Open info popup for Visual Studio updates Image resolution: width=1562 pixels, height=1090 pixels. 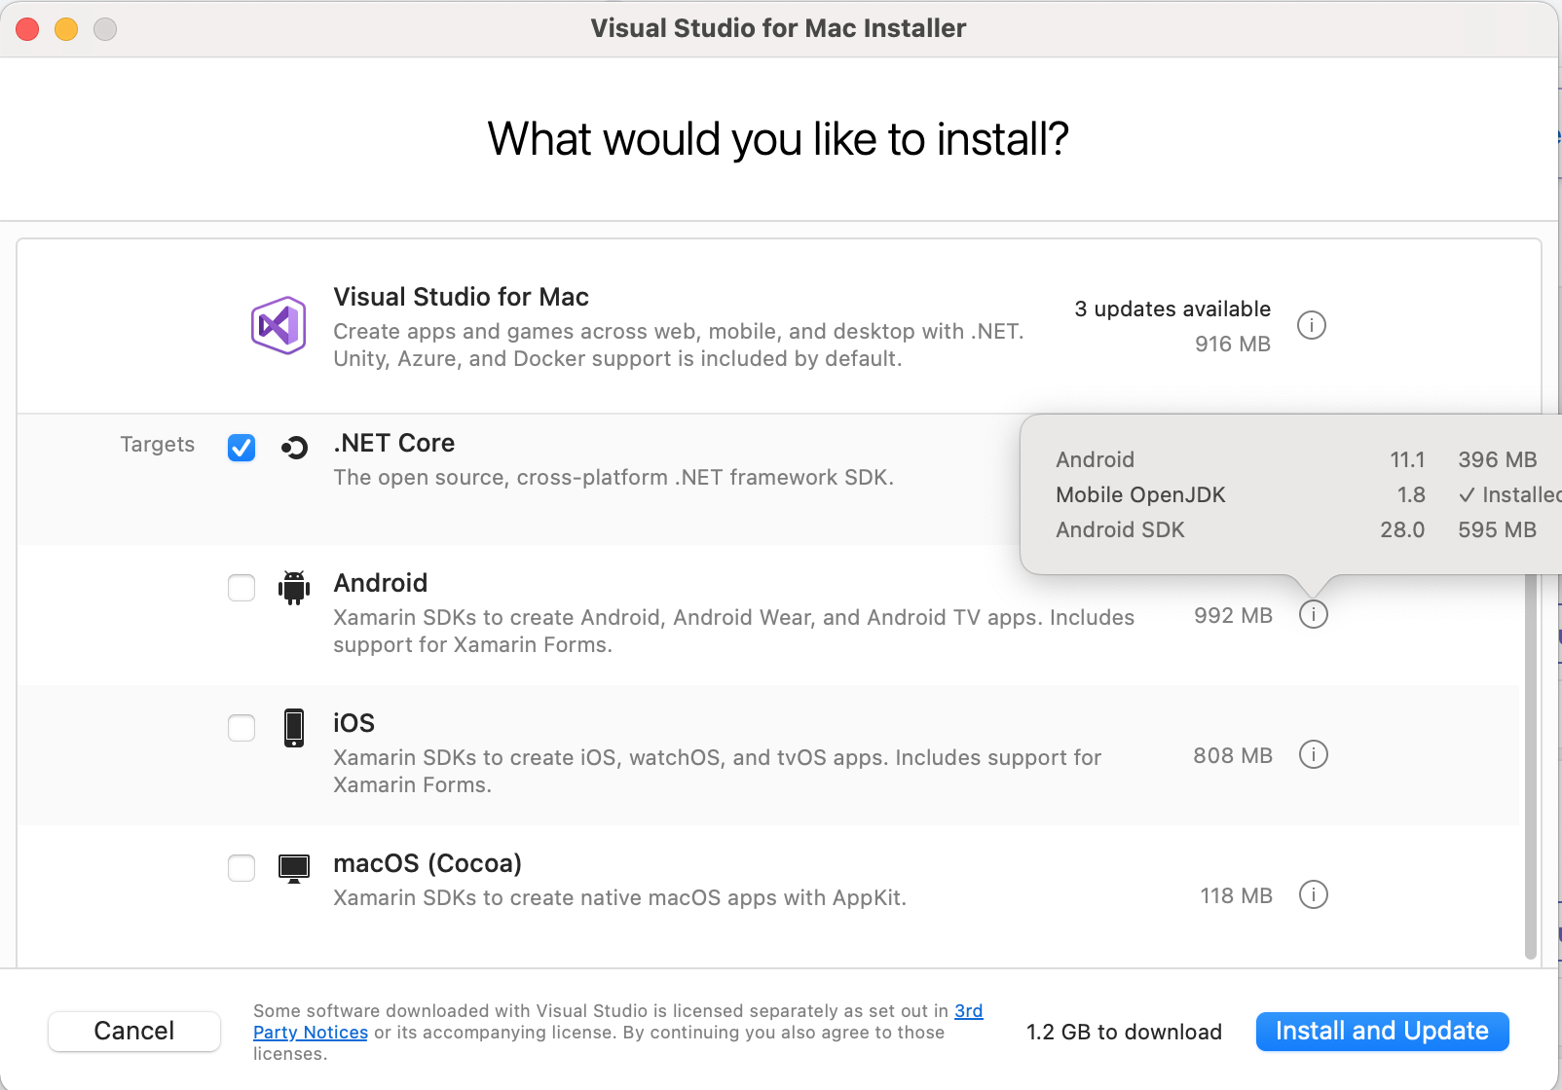coord(1312,326)
